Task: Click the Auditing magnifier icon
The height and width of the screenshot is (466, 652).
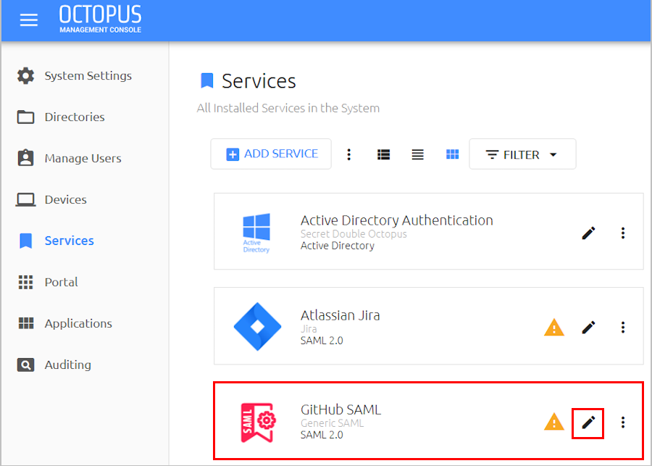Action: coord(26,365)
